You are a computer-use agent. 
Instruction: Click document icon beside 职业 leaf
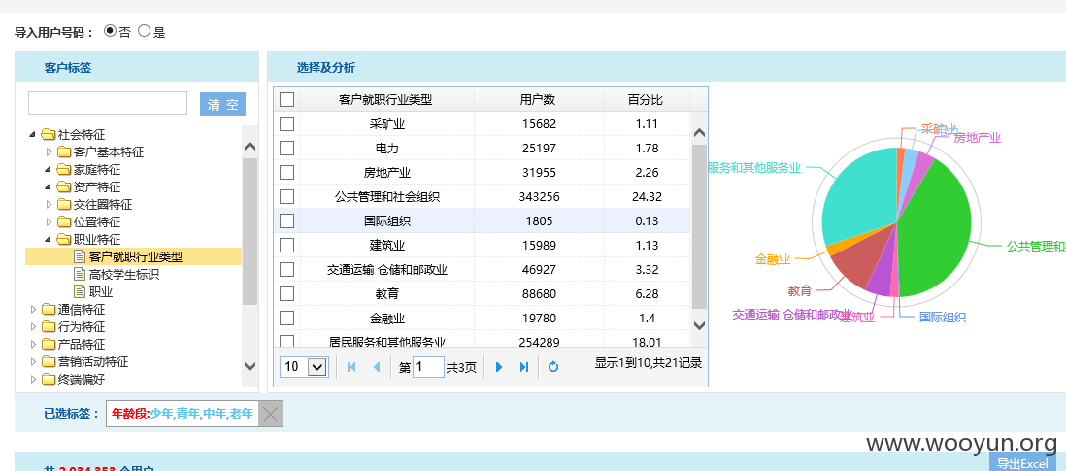coord(80,291)
